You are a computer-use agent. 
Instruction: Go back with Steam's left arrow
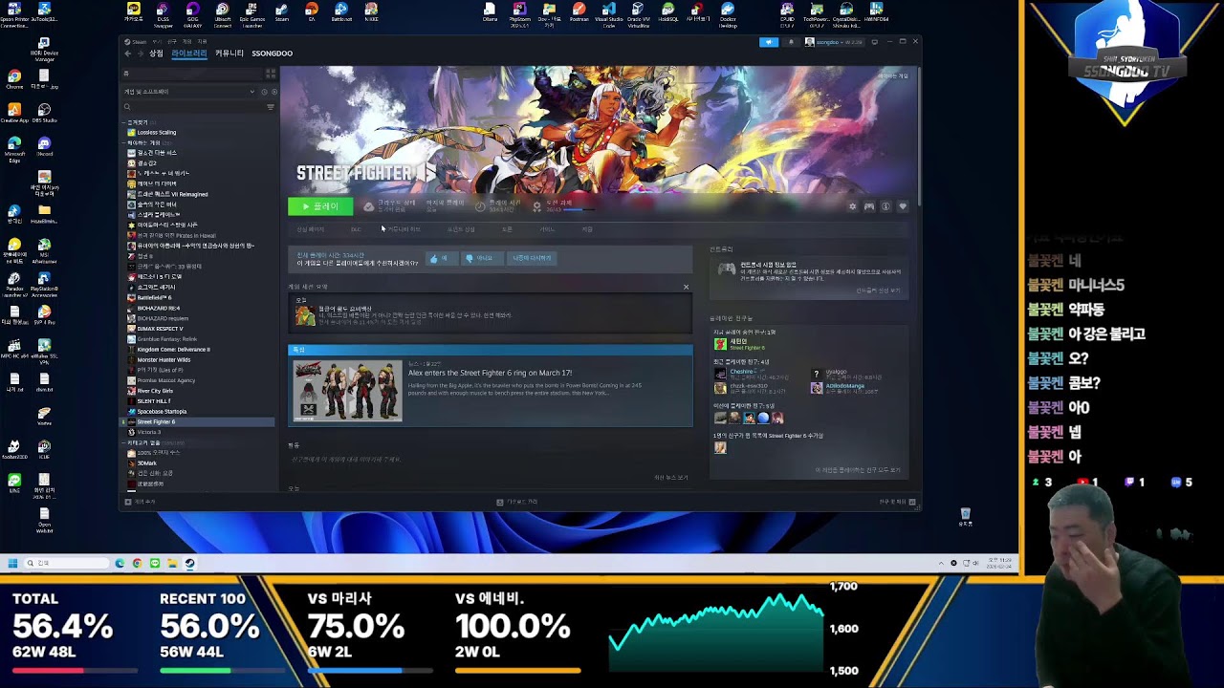(x=127, y=54)
